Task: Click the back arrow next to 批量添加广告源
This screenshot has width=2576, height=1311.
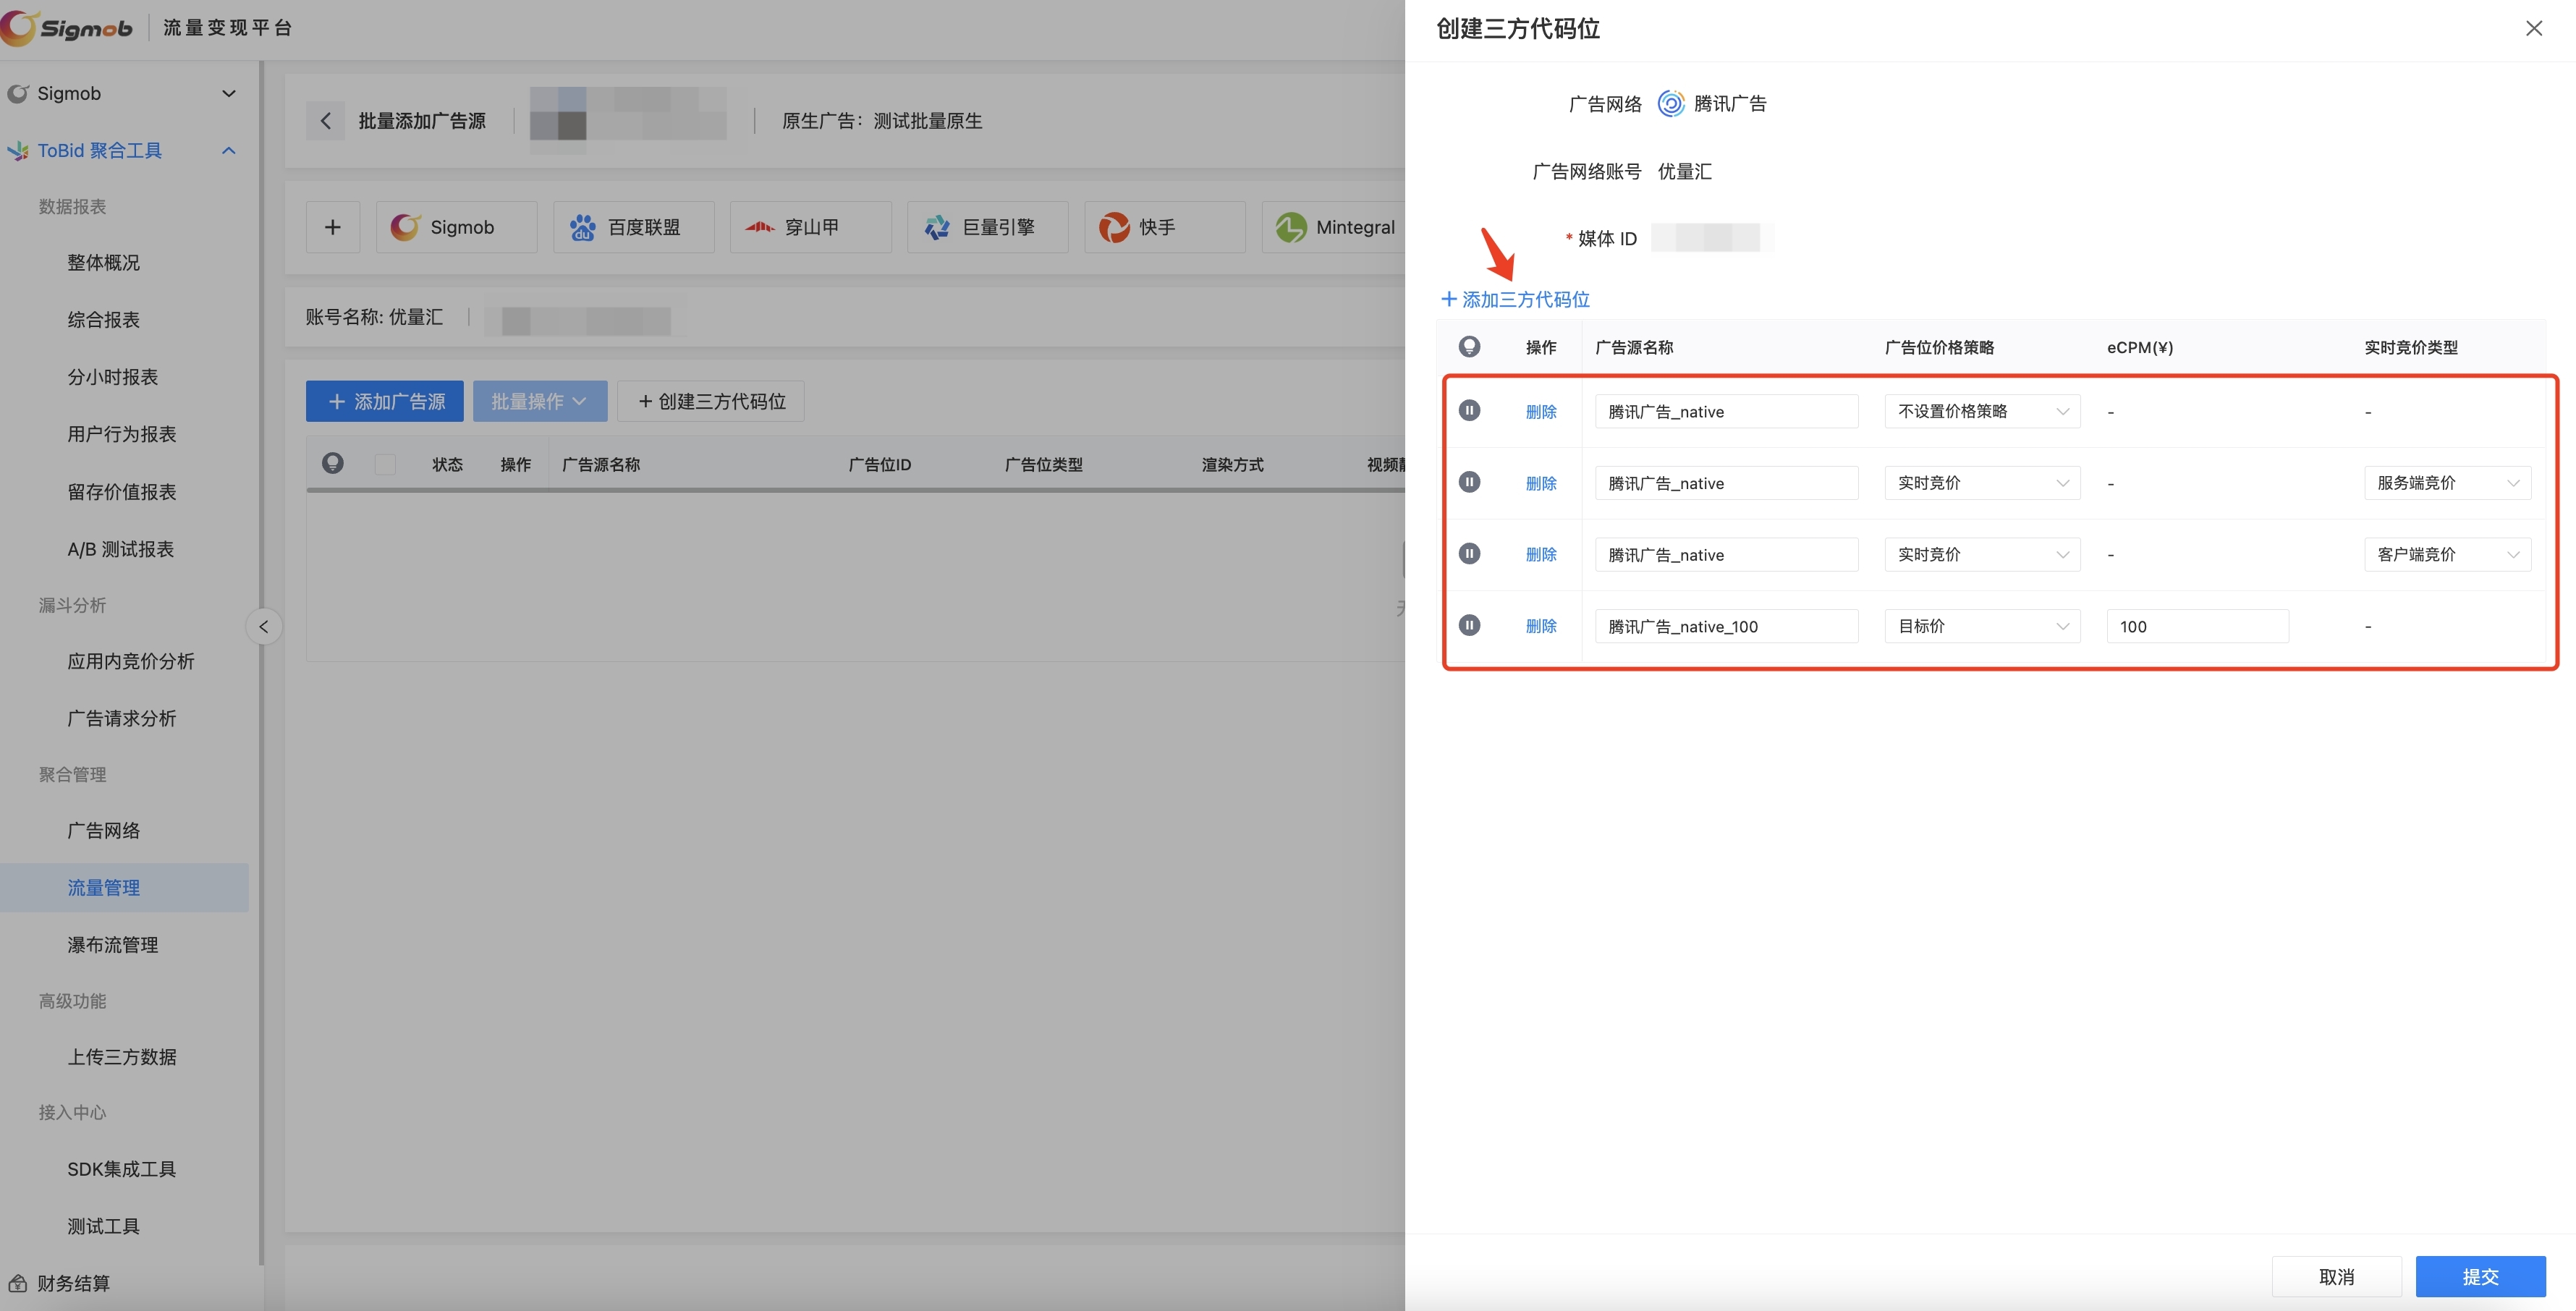Action: pos(325,121)
